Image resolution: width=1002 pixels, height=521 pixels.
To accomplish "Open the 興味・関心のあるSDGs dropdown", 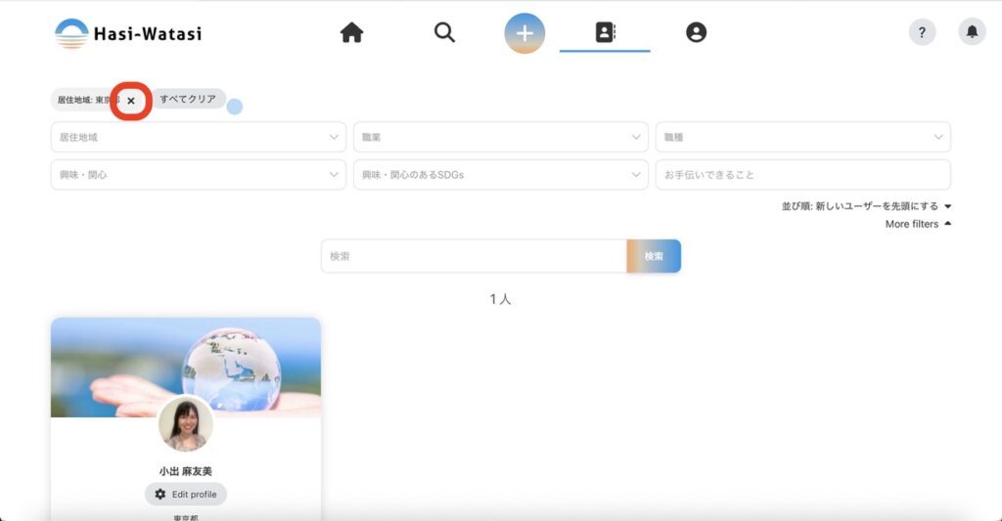I will 500,175.
